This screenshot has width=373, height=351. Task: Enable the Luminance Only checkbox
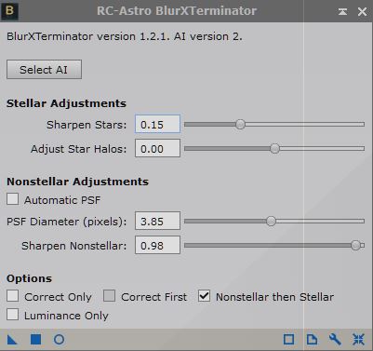[x=12, y=314]
